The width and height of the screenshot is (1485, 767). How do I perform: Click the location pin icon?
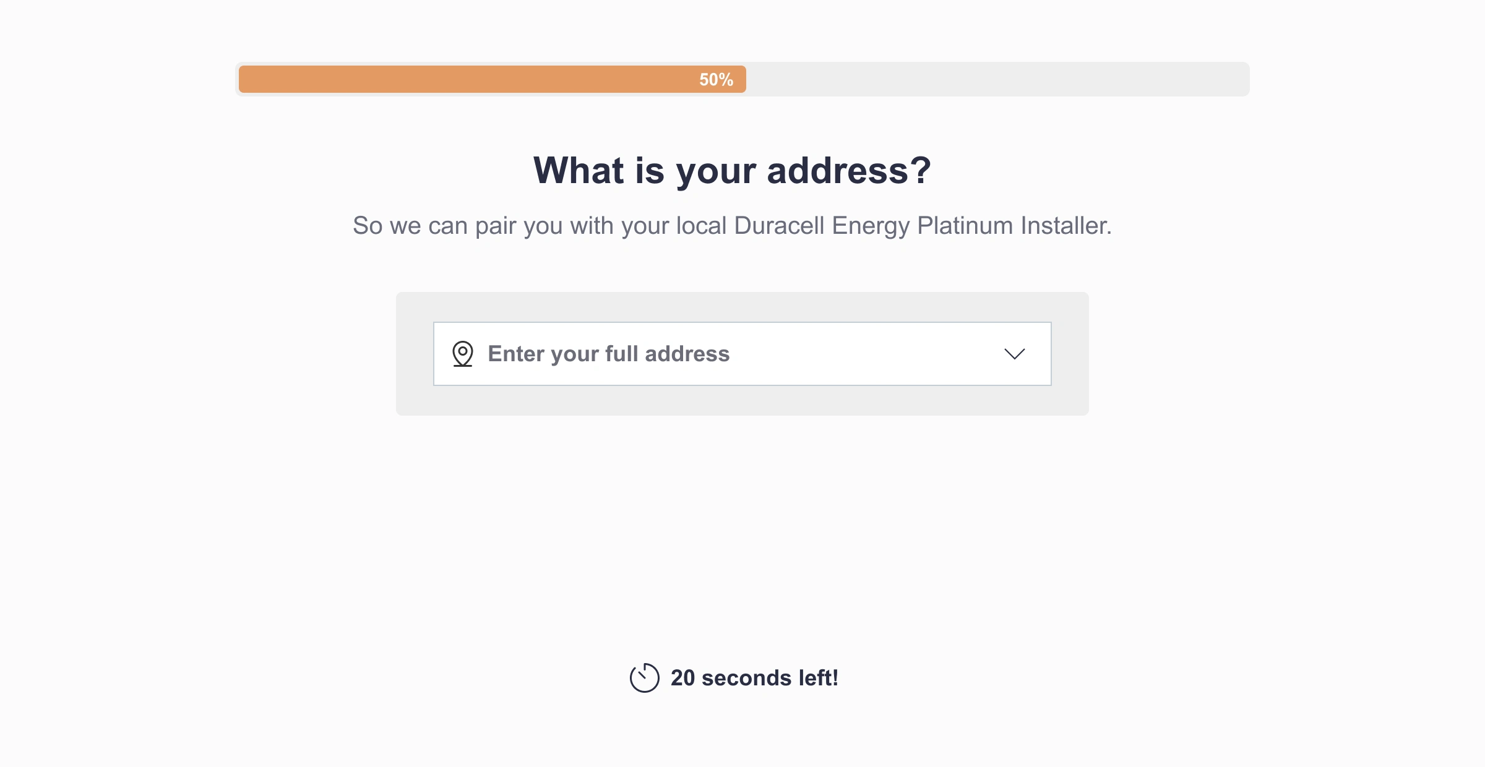(x=462, y=354)
